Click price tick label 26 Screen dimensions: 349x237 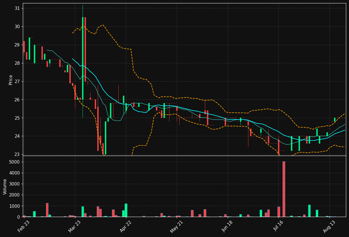click(17, 100)
